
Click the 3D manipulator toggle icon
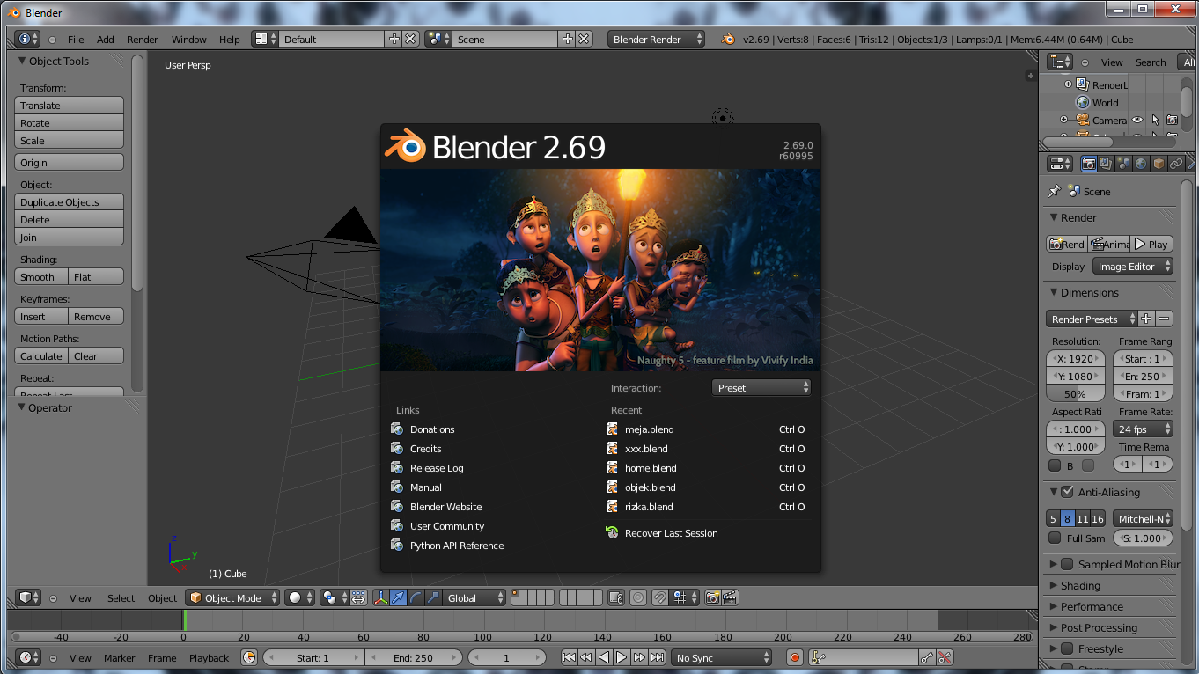(381, 597)
